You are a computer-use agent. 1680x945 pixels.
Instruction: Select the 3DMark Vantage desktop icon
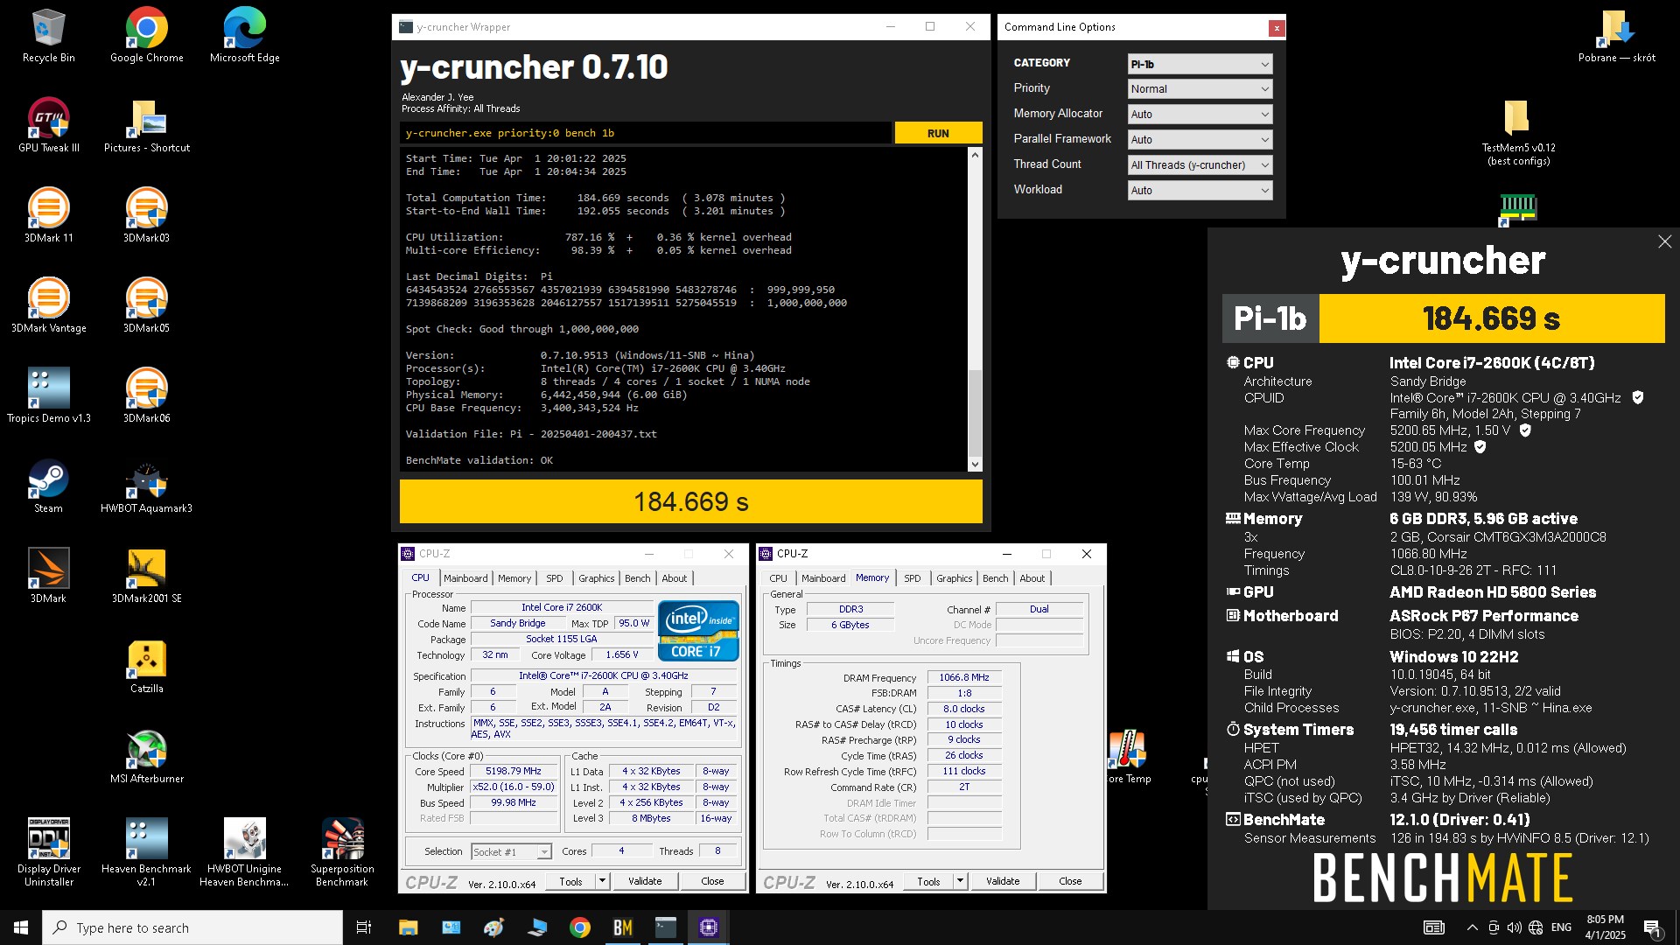pyautogui.click(x=48, y=306)
